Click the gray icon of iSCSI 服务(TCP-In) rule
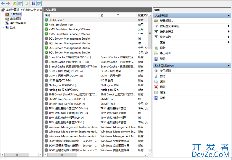Viewport: 232px width, 160px height. (46, 80)
